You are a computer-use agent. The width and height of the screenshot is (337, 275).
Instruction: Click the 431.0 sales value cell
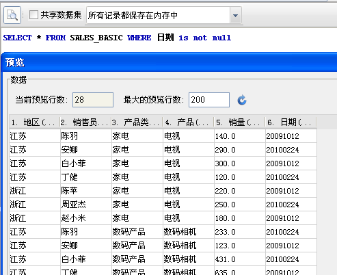click(240, 259)
